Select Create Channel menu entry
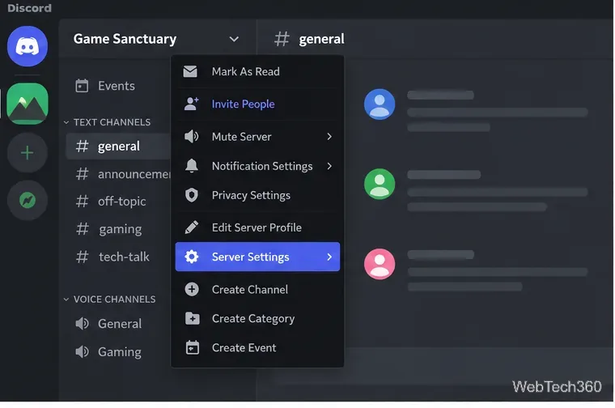615x408 pixels. coord(257,290)
